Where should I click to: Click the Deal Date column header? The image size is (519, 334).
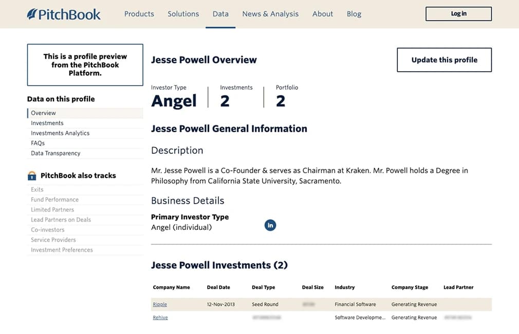[x=218, y=287]
